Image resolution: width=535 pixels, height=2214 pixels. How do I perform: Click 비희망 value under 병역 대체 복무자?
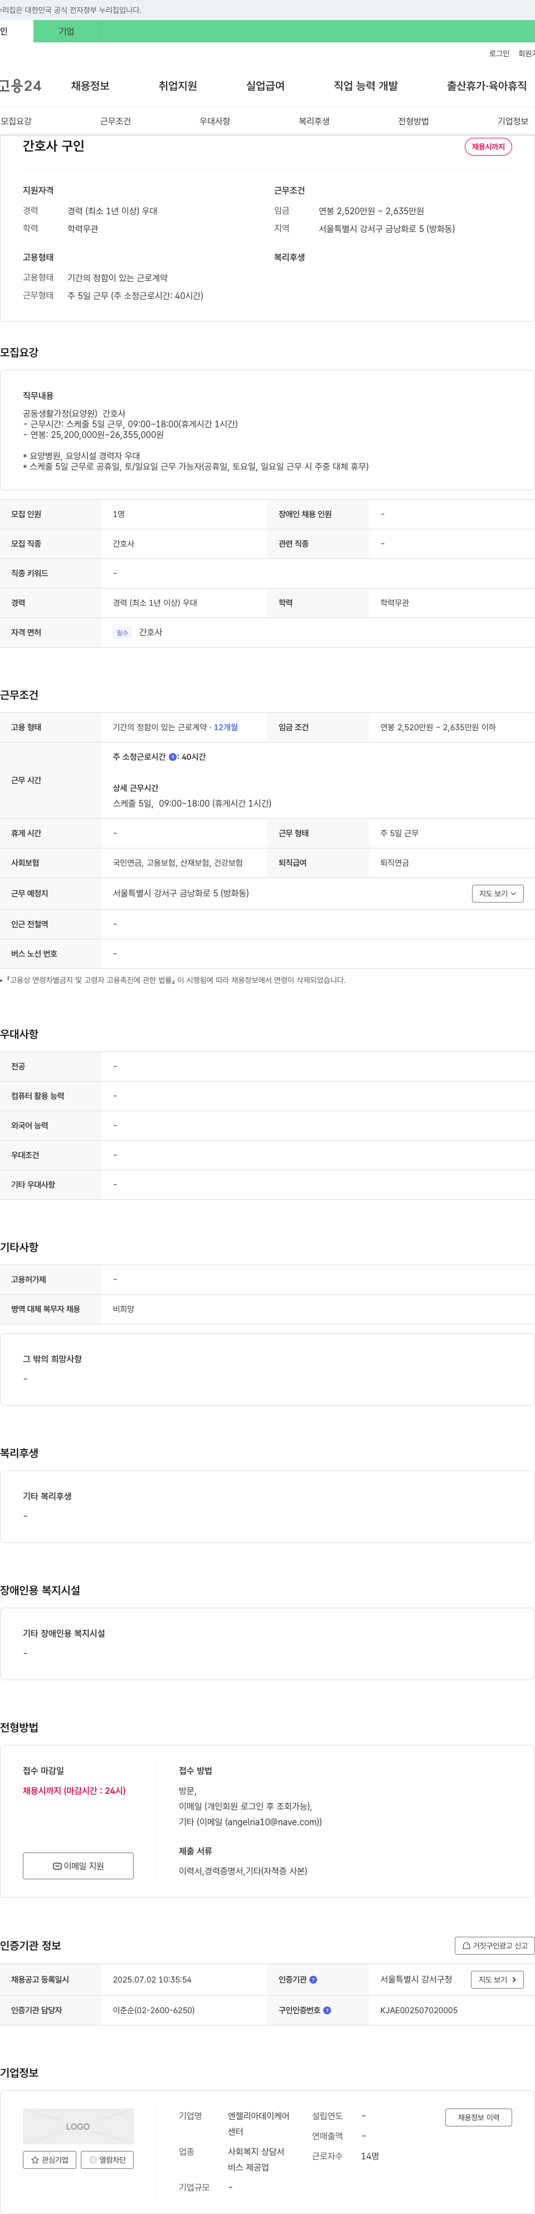click(124, 1309)
